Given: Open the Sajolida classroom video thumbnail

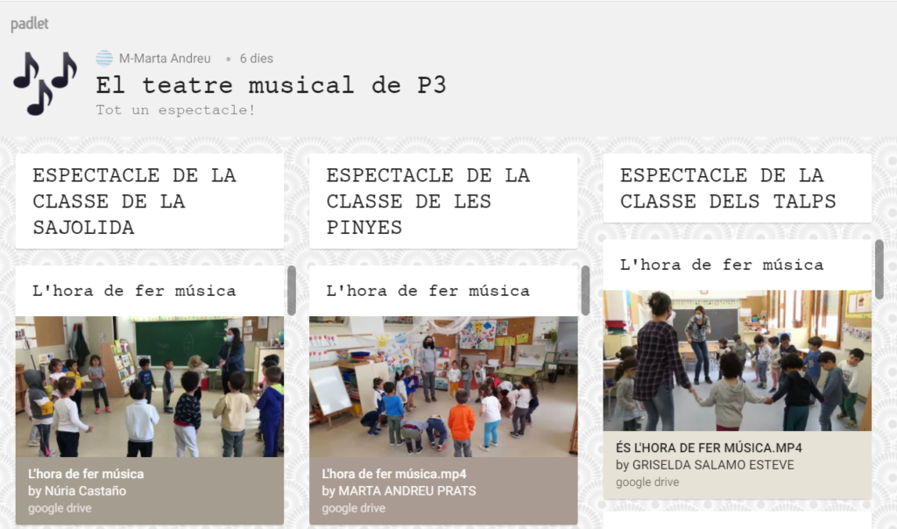Looking at the screenshot, I should (149, 386).
